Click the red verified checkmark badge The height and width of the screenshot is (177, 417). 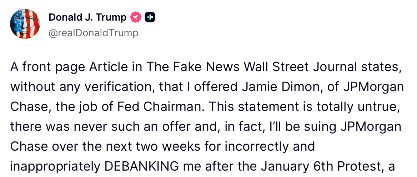pos(136,17)
